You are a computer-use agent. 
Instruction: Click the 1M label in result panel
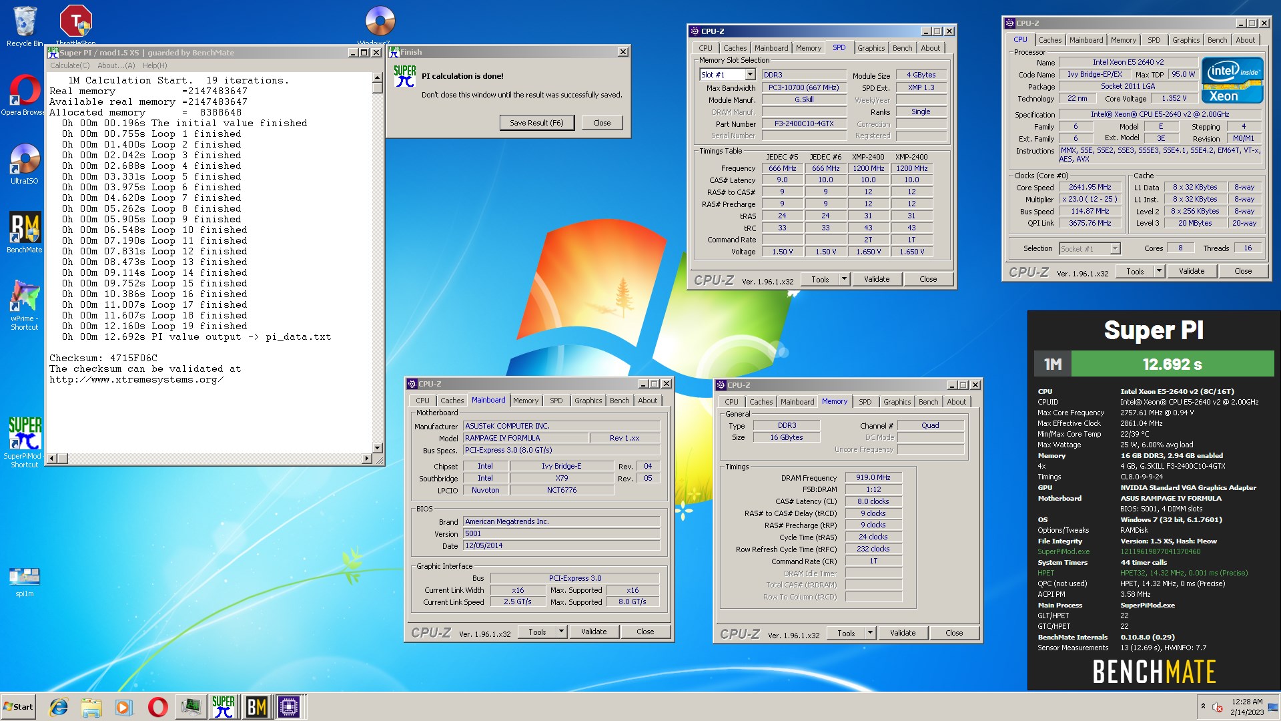[x=1053, y=365]
